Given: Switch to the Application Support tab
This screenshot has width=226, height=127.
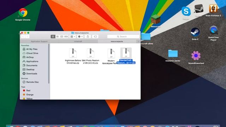Looking at the screenshot, I should click(x=39, y=41).
